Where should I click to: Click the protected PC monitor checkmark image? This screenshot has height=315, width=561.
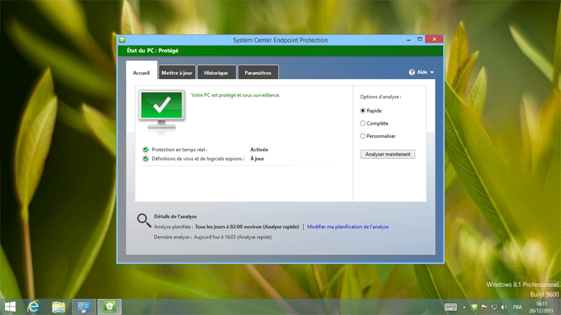click(162, 111)
